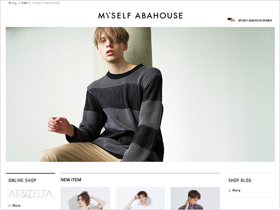Click square icon beside SHOP BLOG More
Viewport: 280px width, 210px height.
(230, 190)
